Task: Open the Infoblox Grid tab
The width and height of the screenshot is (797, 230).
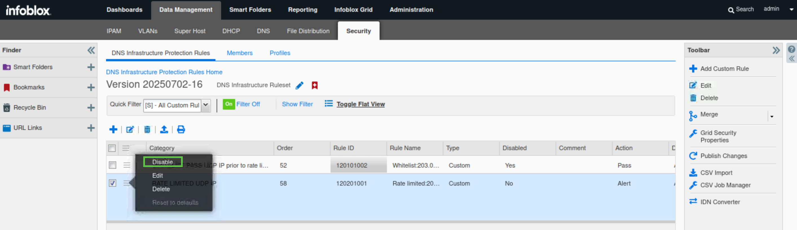Action: (x=353, y=10)
